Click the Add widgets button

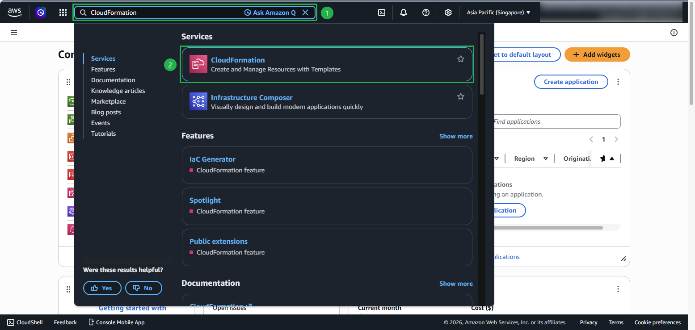pyautogui.click(x=597, y=54)
